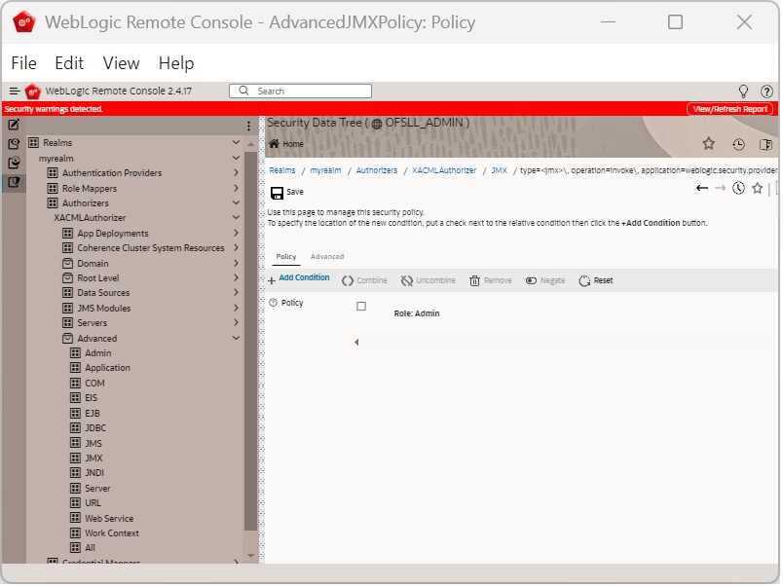The image size is (783, 587).
Task: Click the Save disk icon
Action: click(x=278, y=193)
